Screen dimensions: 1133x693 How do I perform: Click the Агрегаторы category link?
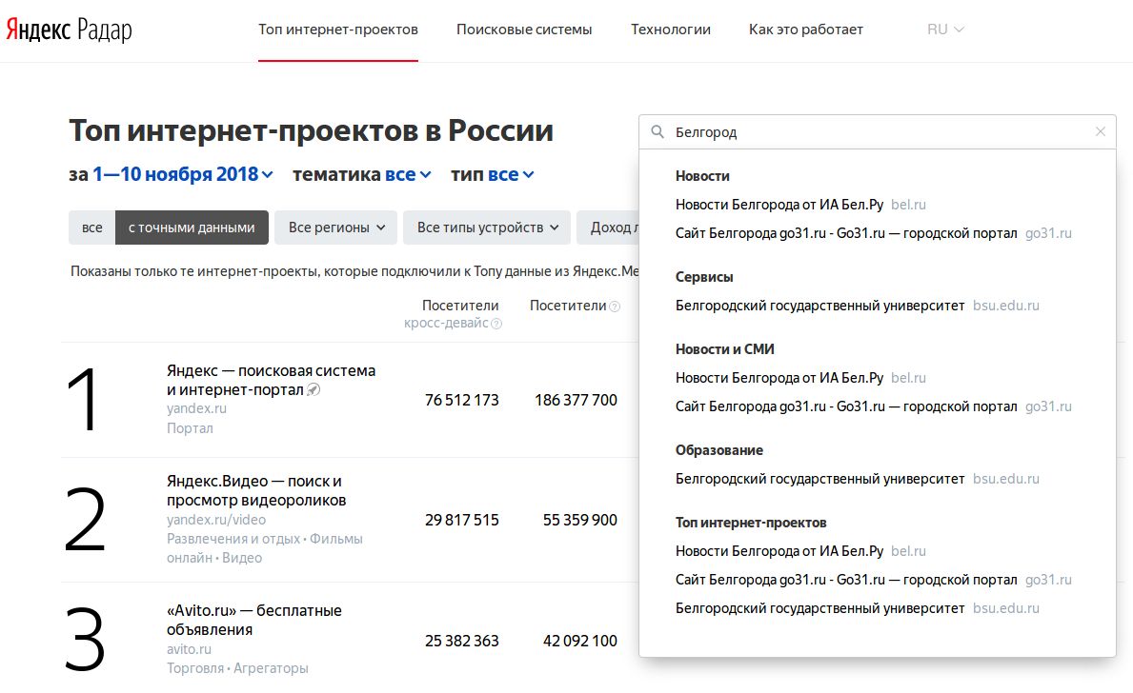(x=271, y=668)
